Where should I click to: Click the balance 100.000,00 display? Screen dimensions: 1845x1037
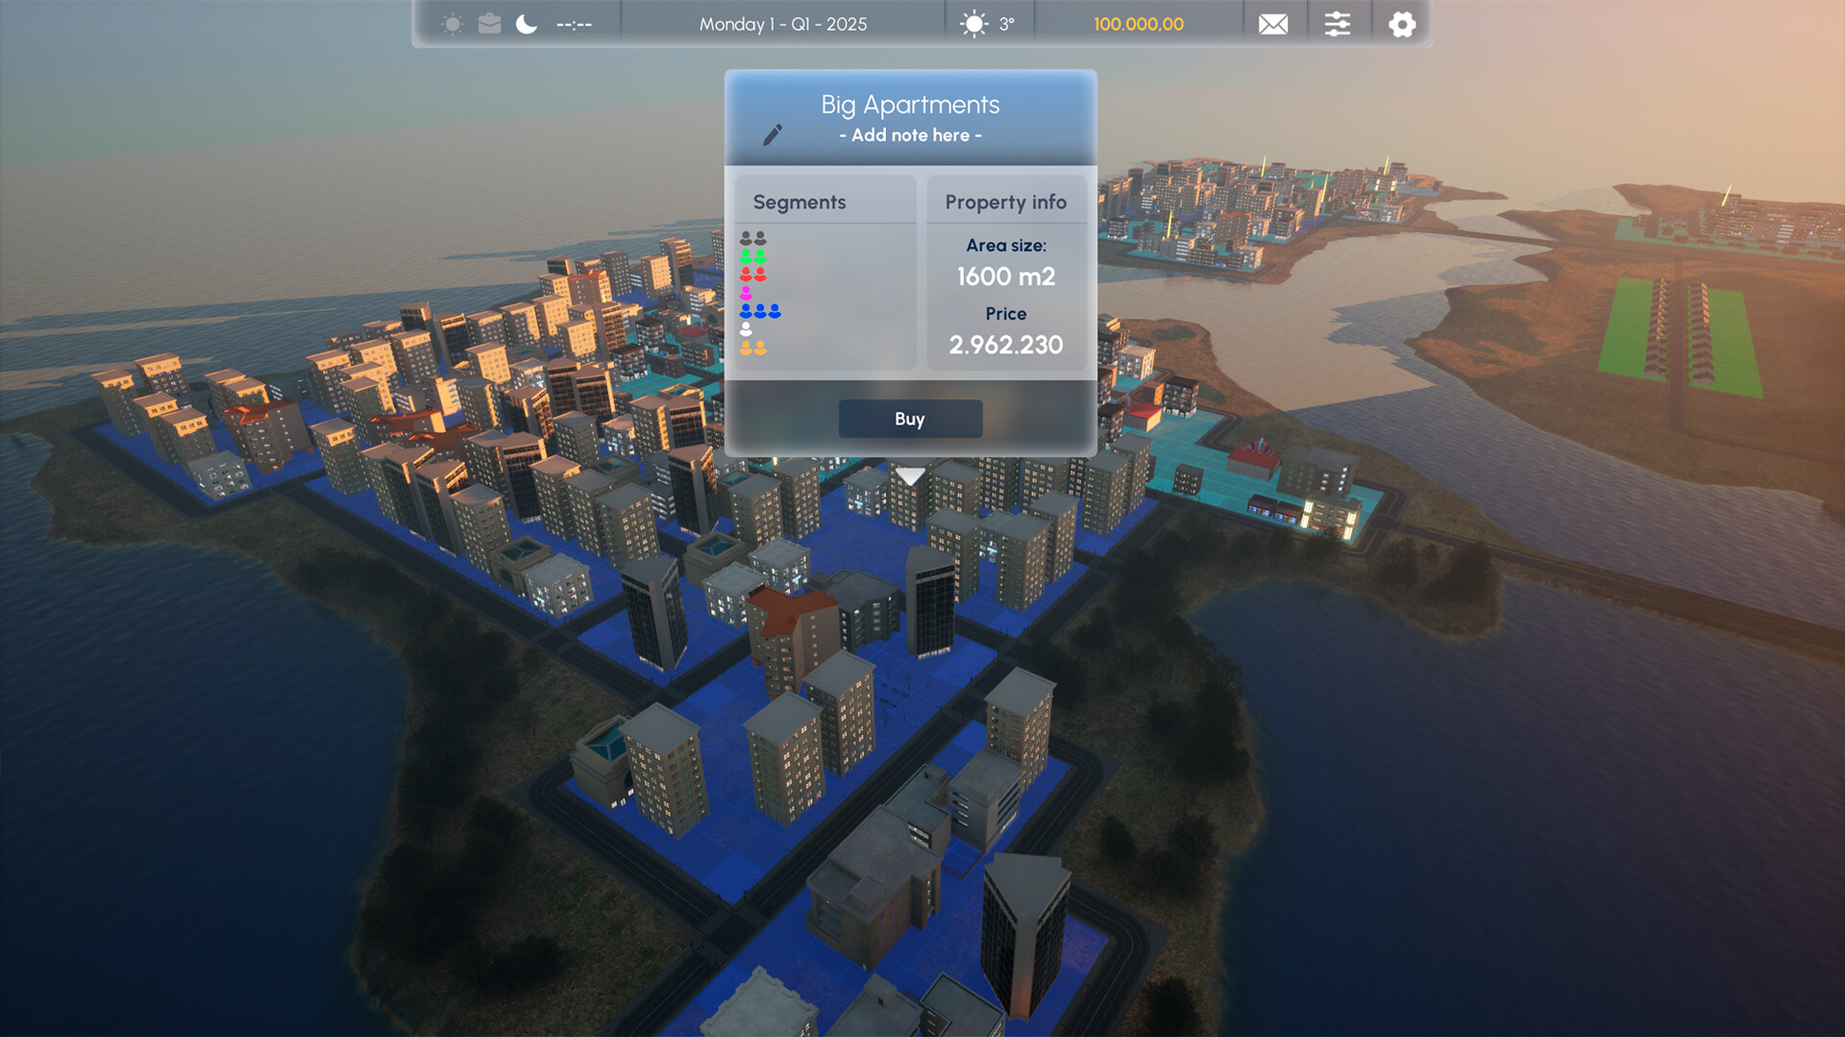[1139, 23]
